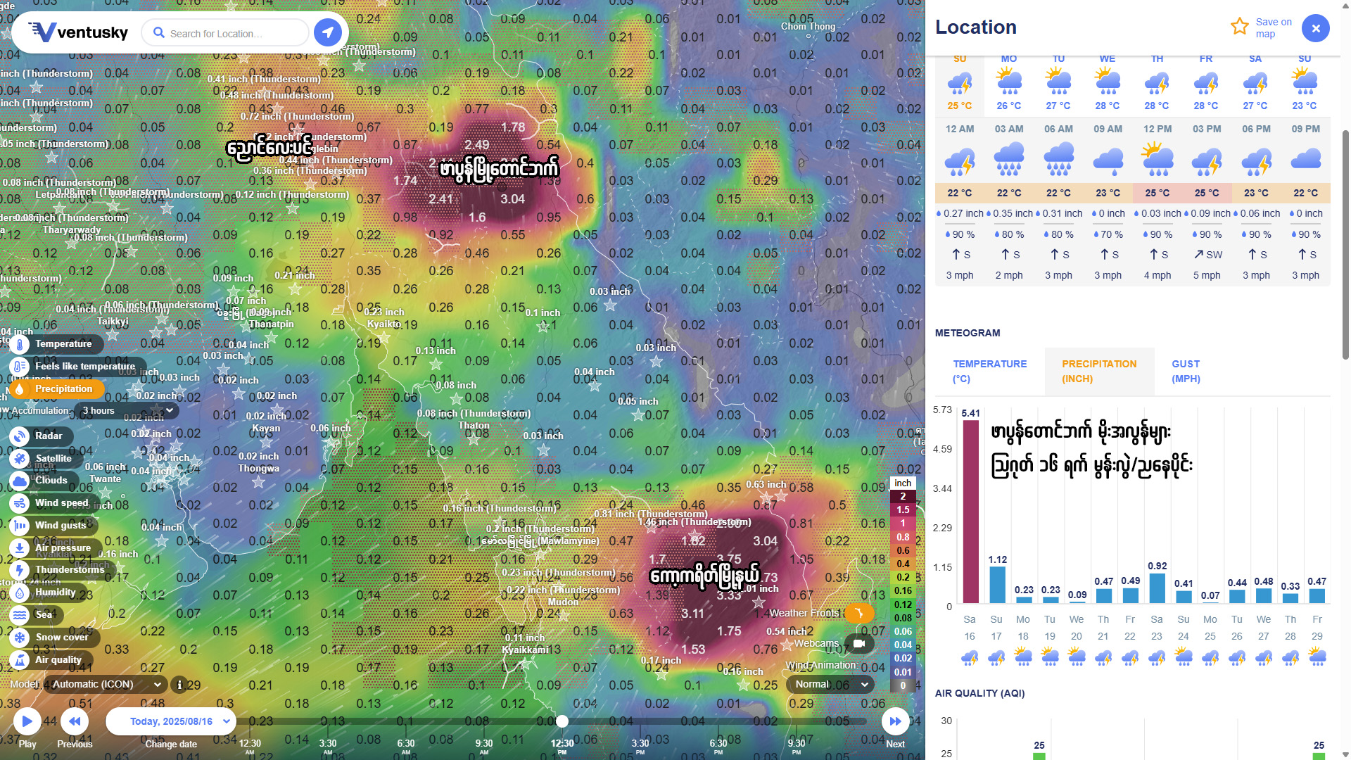Toggle the Webcams switch
The height and width of the screenshot is (760, 1351).
[x=858, y=643]
